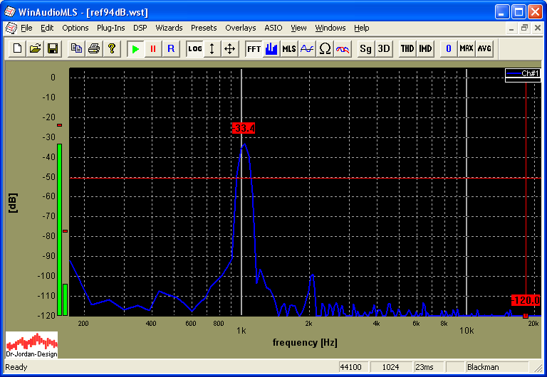
Task: Click the Ch#1 legend entry
Action: 523,73
